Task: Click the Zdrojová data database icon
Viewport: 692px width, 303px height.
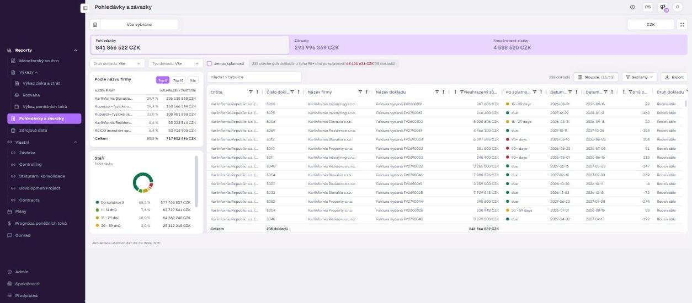Action: (13, 131)
